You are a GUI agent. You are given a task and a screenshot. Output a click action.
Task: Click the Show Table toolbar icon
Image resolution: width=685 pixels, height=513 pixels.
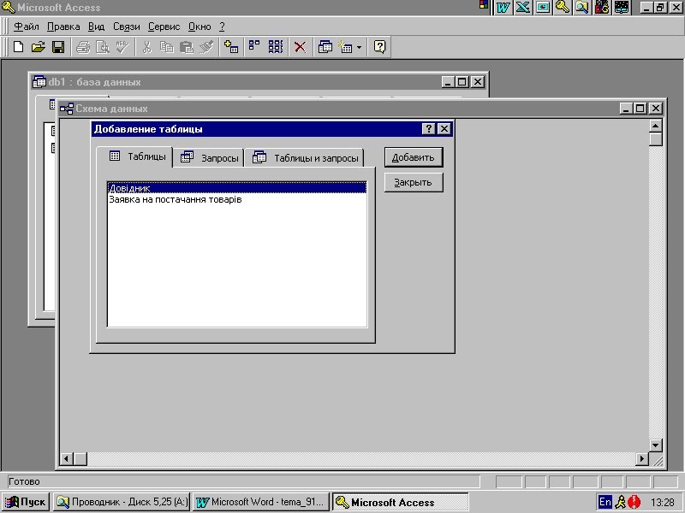click(x=231, y=47)
